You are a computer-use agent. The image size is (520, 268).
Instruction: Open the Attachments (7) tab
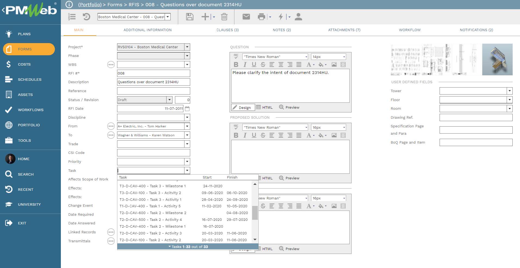(344, 30)
